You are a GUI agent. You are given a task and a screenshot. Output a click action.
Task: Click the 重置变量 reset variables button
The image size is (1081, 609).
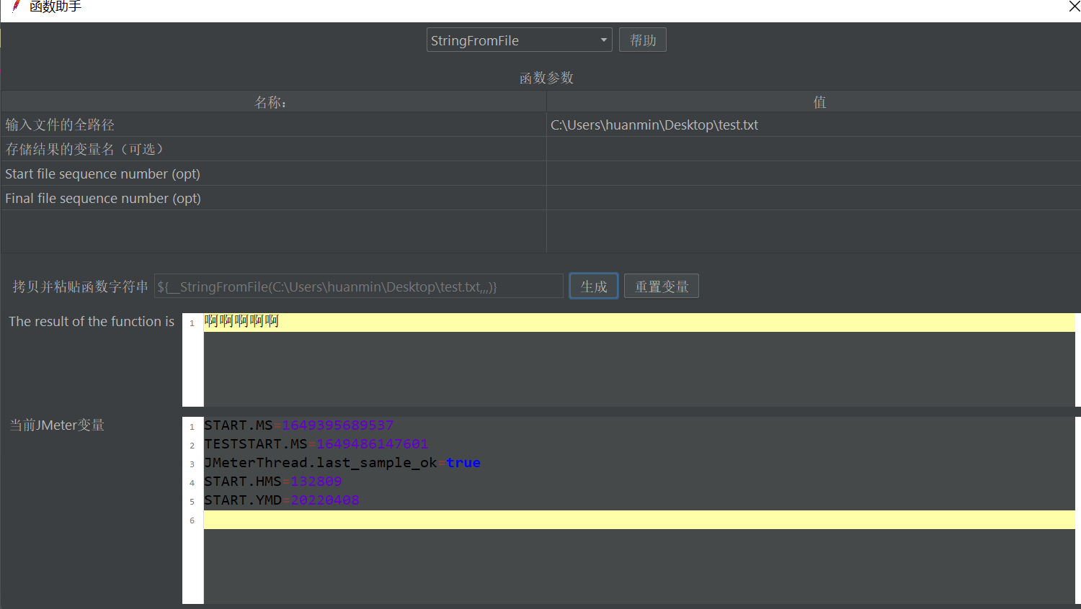662,287
